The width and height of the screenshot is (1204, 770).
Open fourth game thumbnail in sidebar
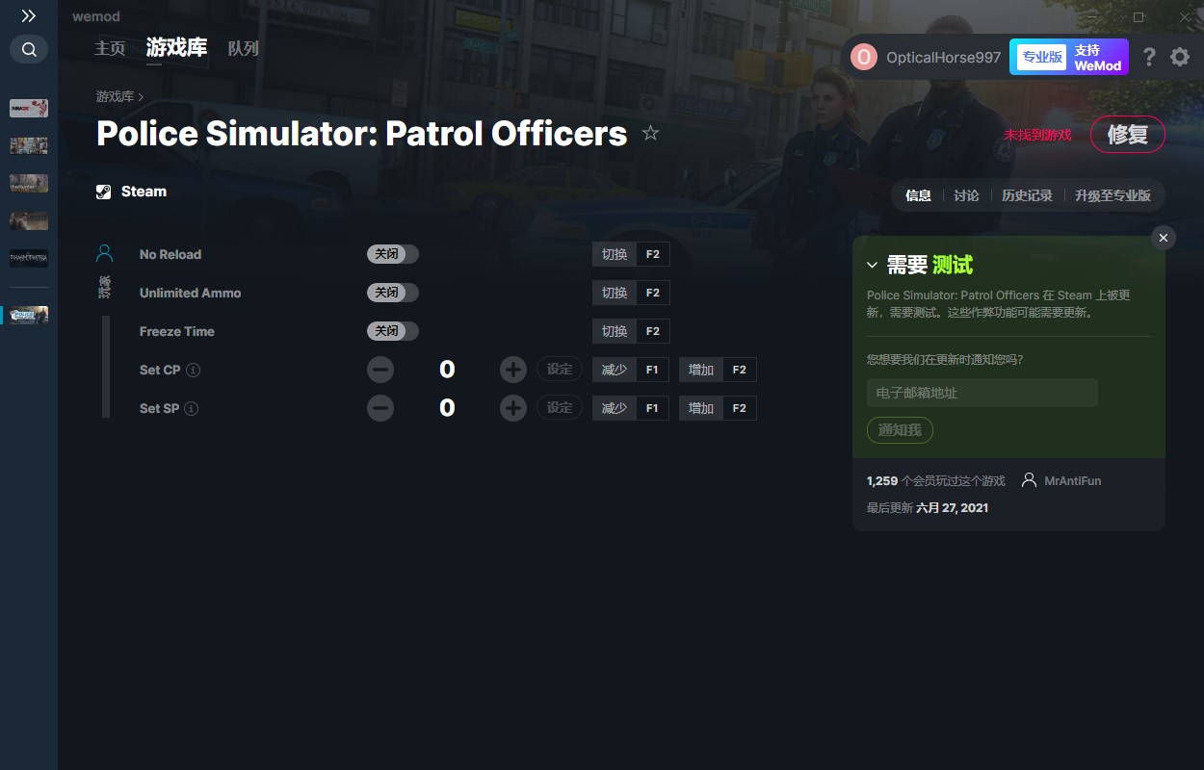29,220
